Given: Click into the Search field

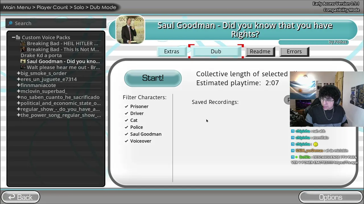Looking at the screenshot, I should tap(56, 23).
